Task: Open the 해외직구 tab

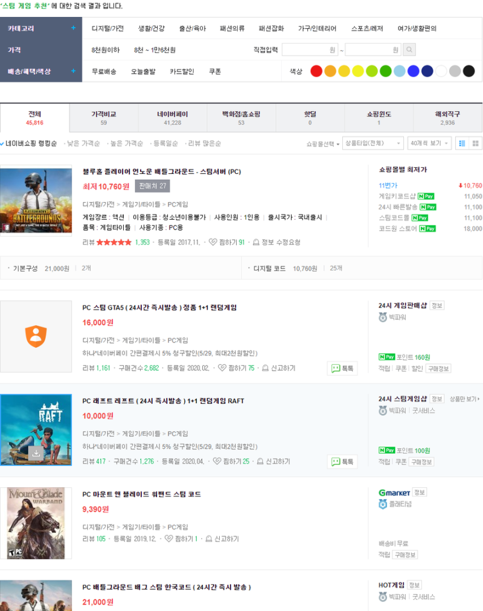Action: (447, 112)
